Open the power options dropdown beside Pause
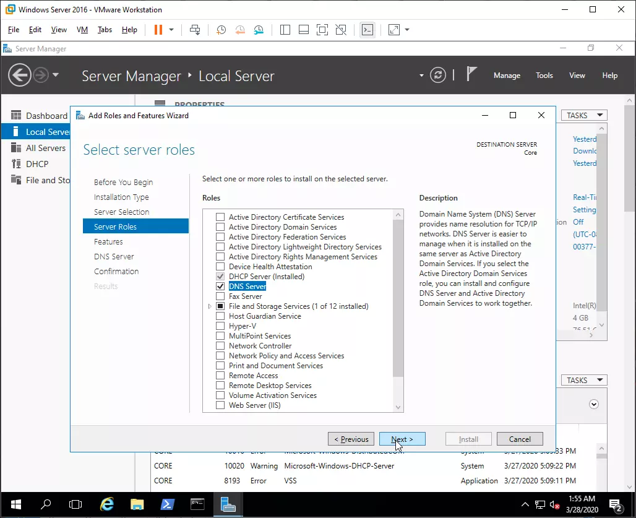636x518 pixels. pyautogui.click(x=171, y=30)
